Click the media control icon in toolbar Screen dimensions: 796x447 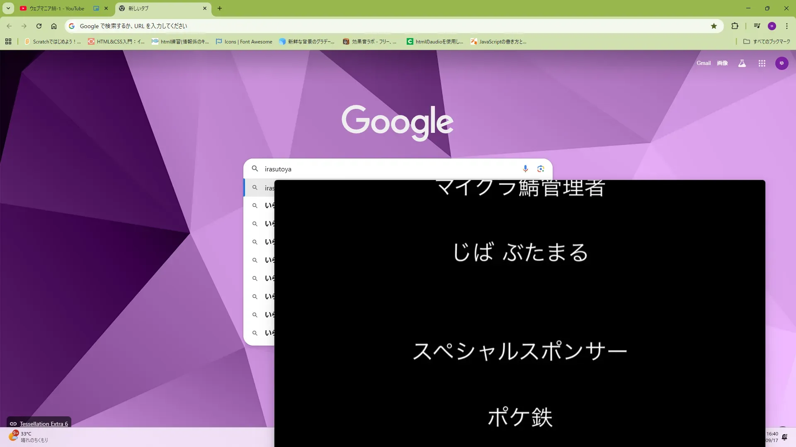pyautogui.click(x=757, y=26)
